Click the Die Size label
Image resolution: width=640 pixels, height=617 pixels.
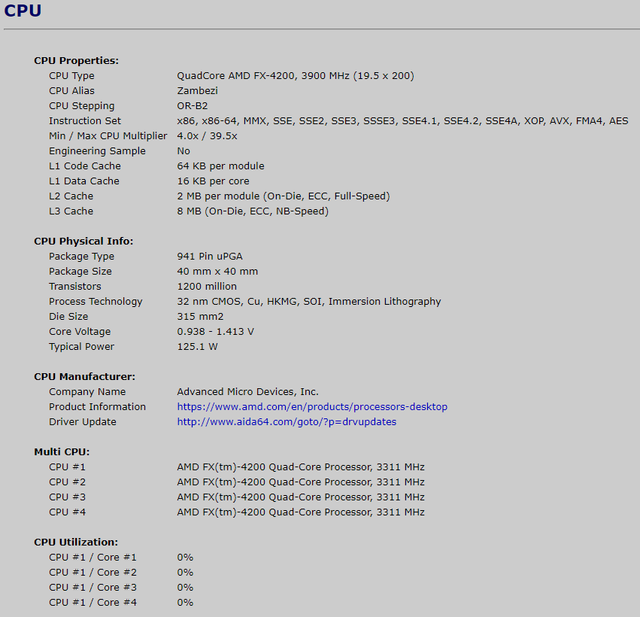68,317
